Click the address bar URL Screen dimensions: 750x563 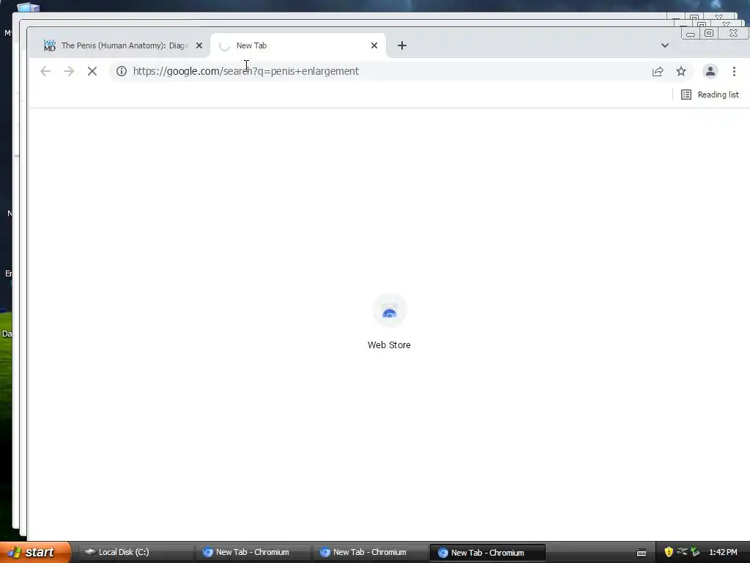(246, 71)
